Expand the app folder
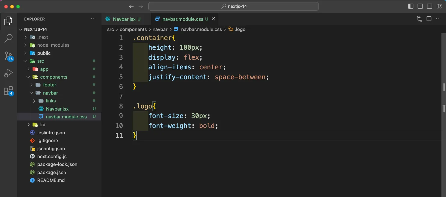This screenshot has width=446, height=197. pyautogui.click(x=59, y=69)
